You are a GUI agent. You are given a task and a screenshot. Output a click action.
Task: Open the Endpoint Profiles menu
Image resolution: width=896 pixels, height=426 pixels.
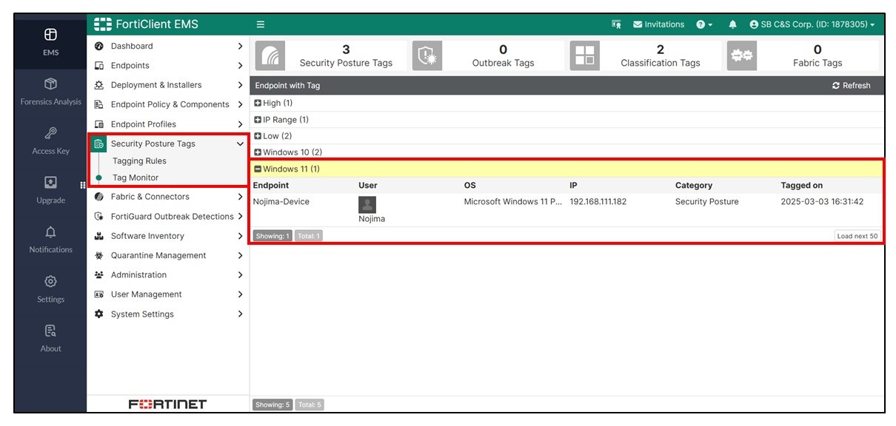[x=168, y=124]
